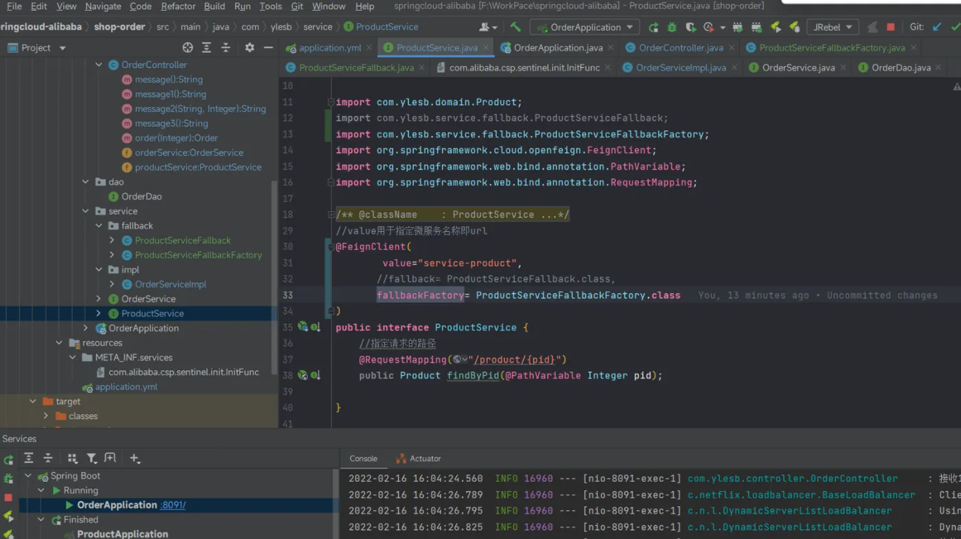The width and height of the screenshot is (961, 539).
Task: Switch to the Actuator tab in Services
Action: point(419,459)
